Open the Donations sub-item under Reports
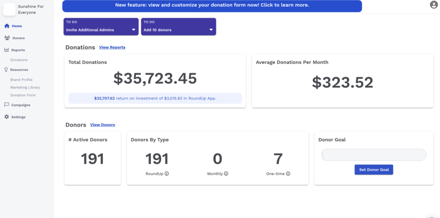 (19, 60)
